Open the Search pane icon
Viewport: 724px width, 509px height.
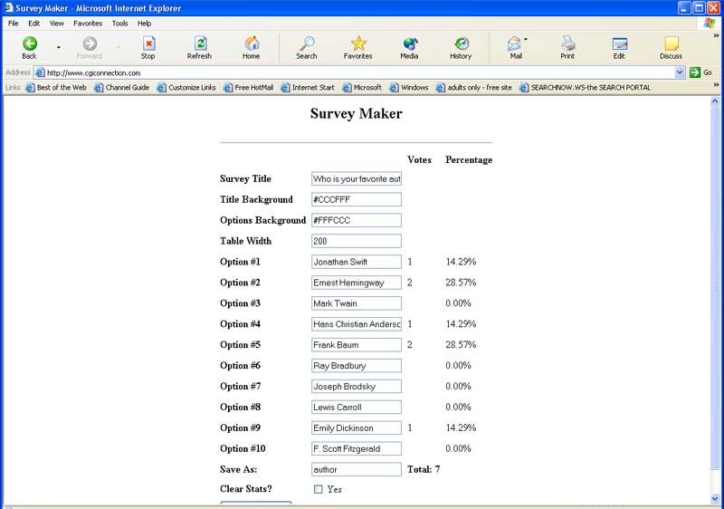307,43
